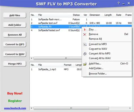
Task: Choose Convert All to WAV menu entry
Action: click(x=100, y=58)
